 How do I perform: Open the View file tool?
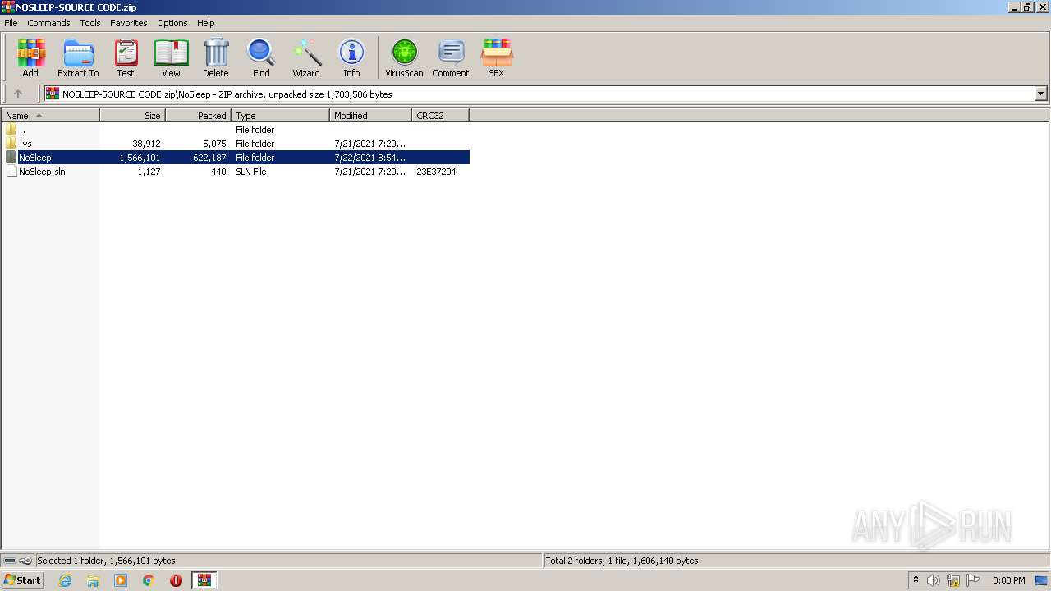pos(171,57)
